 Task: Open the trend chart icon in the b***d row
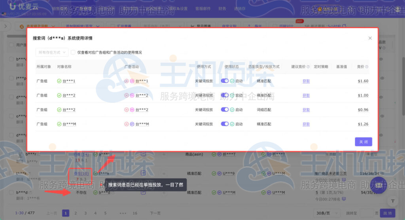pyautogui.click(x=143, y=192)
